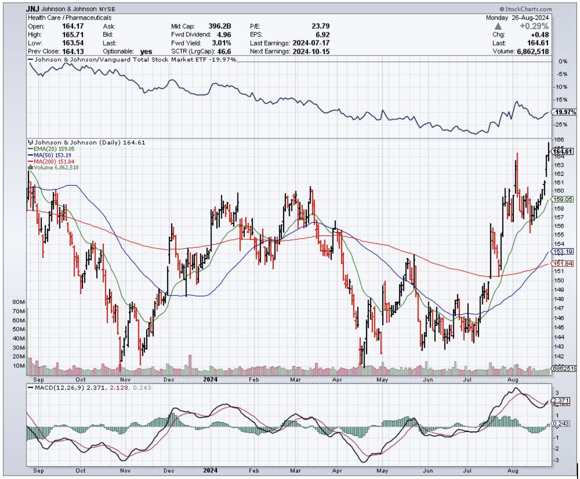This screenshot has height=479, width=580.
Task: Click the MACD(12,26,9) legend line marker
Action: tap(30, 388)
